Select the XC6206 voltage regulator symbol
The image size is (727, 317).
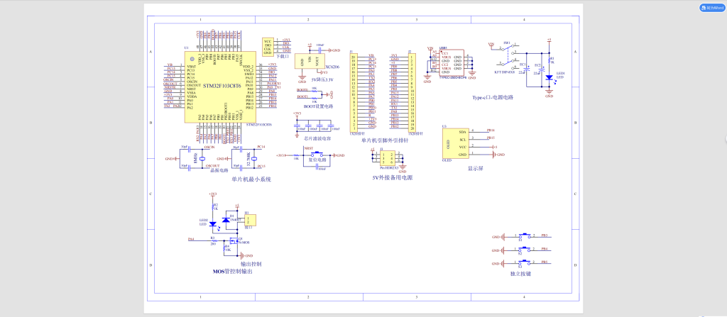pos(310,62)
